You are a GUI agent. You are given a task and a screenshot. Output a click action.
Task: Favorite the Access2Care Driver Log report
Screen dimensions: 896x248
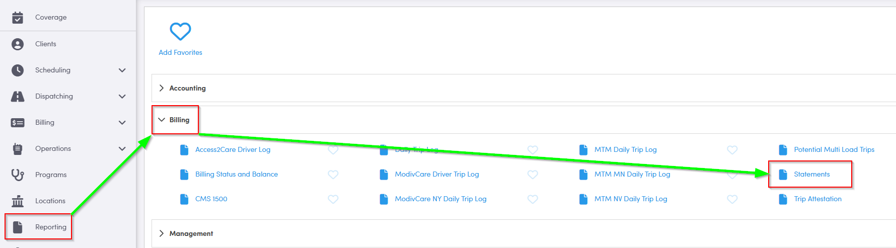[x=333, y=150]
